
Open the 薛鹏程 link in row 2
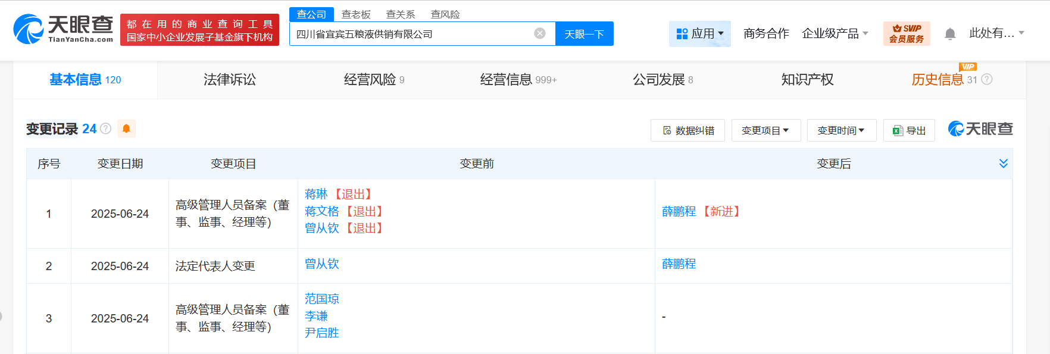pos(679,264)
